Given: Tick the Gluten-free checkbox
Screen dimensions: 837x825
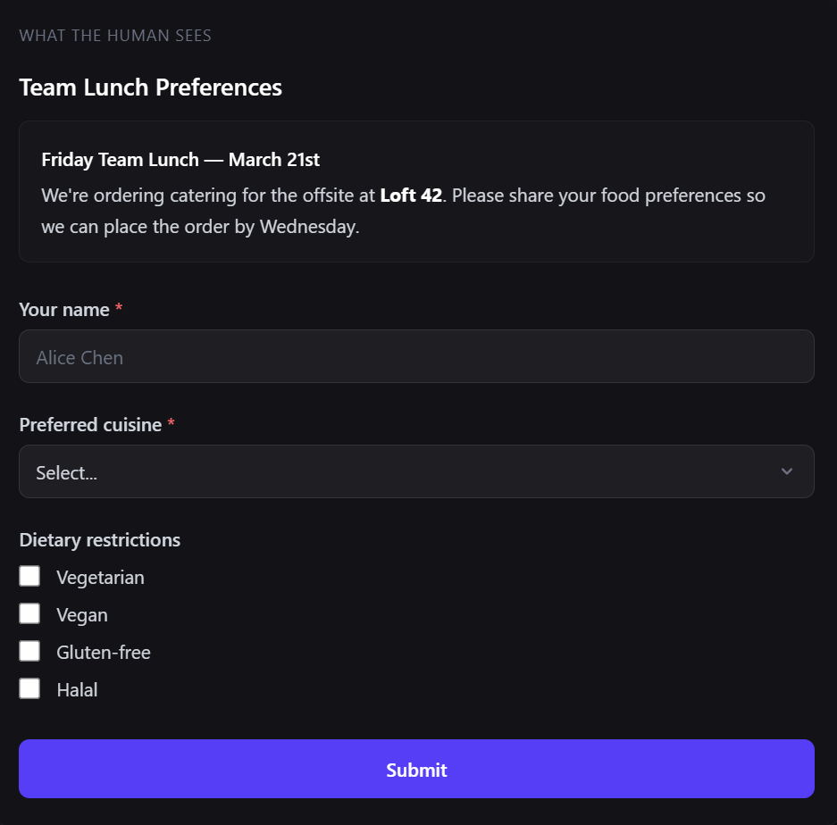Looking at the screenshot, I should [29, 651].
